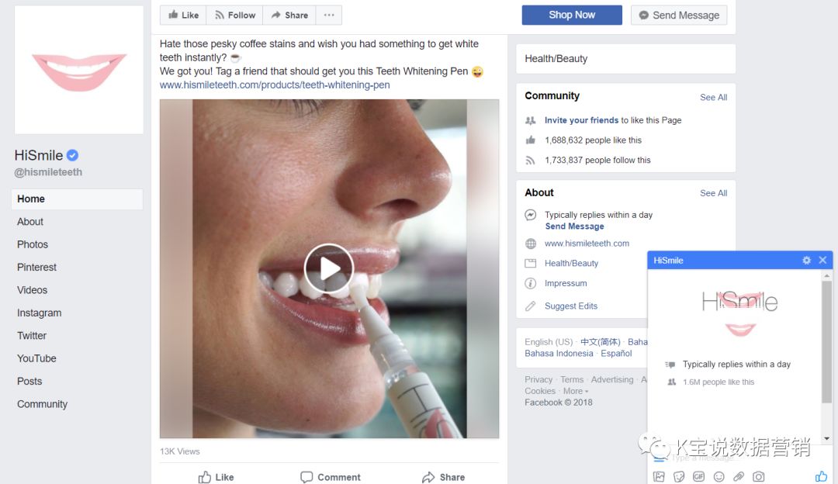Click the camera icon in chat toolbar
Screen dimensions: 838x484
point(759,476)
